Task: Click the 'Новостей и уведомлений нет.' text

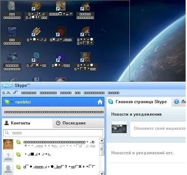Action: point(142,153)
